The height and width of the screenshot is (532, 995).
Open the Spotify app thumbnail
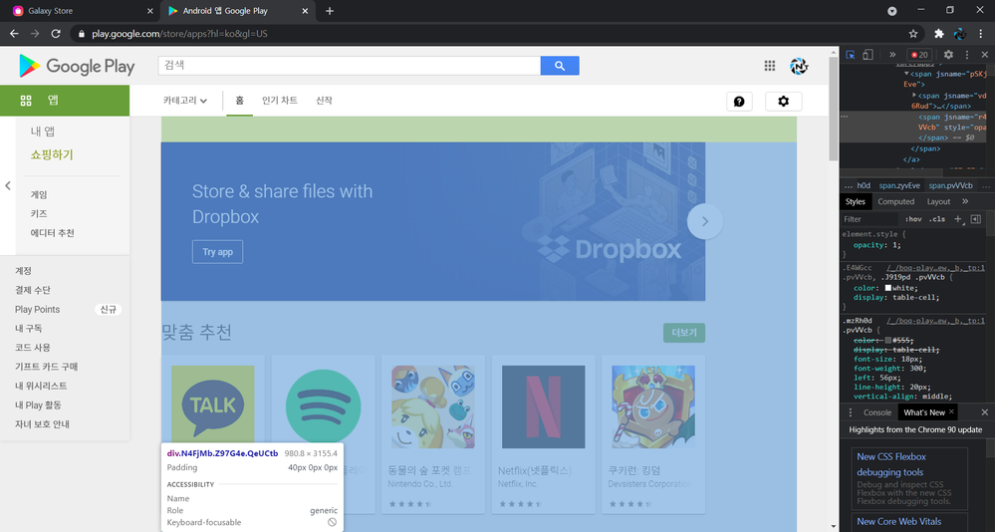click(x=323, y=406)
